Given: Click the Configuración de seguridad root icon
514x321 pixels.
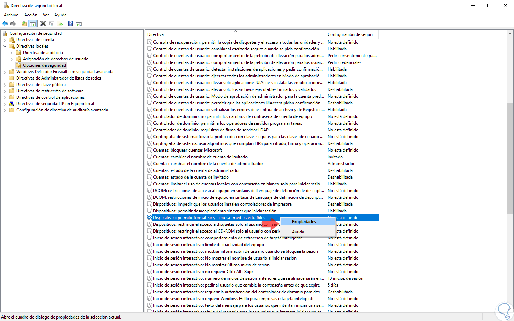Looking at the screenshot, I should point(5,33).
